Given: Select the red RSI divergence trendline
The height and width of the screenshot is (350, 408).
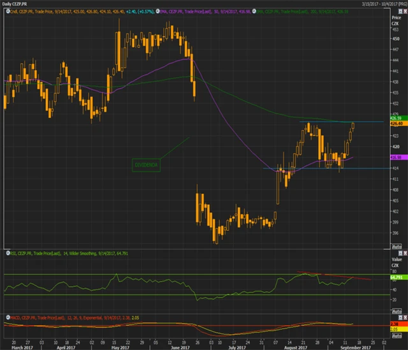Looking at the screenshot, I should 338,277.
